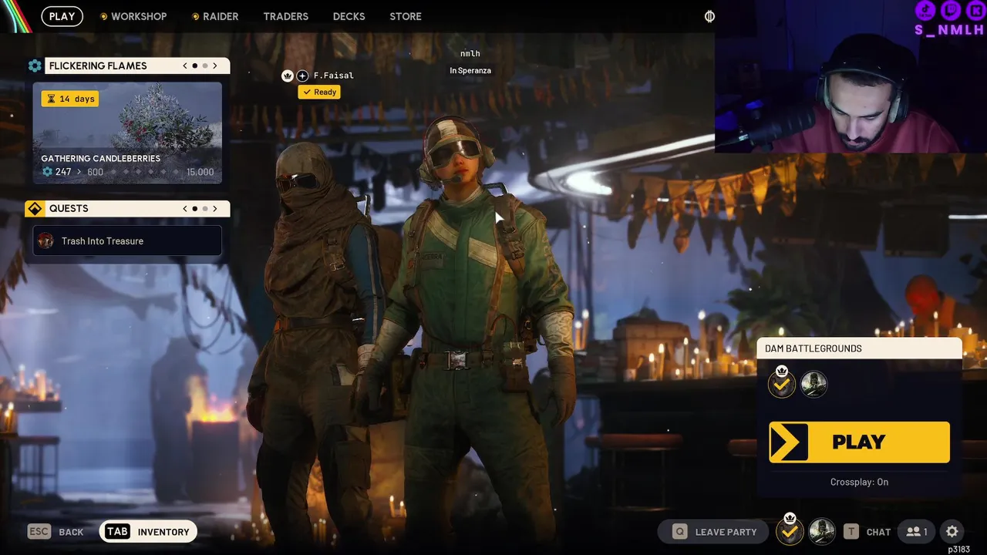Select first page dot in Flickering Flames

194,66
